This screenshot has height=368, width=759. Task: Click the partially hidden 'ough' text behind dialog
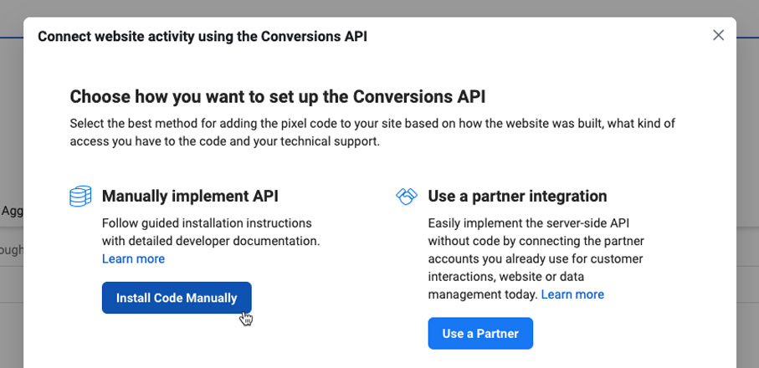[x=12, y=251]
